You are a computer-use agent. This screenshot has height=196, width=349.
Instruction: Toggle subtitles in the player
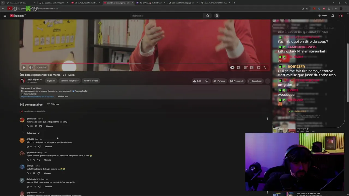(x=239, y=68)
